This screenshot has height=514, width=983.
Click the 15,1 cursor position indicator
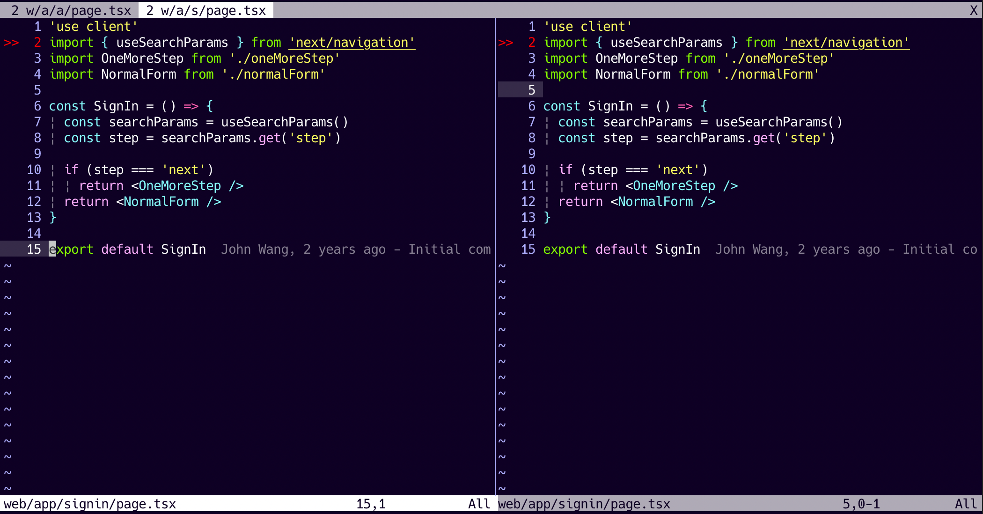click(371, 504)
